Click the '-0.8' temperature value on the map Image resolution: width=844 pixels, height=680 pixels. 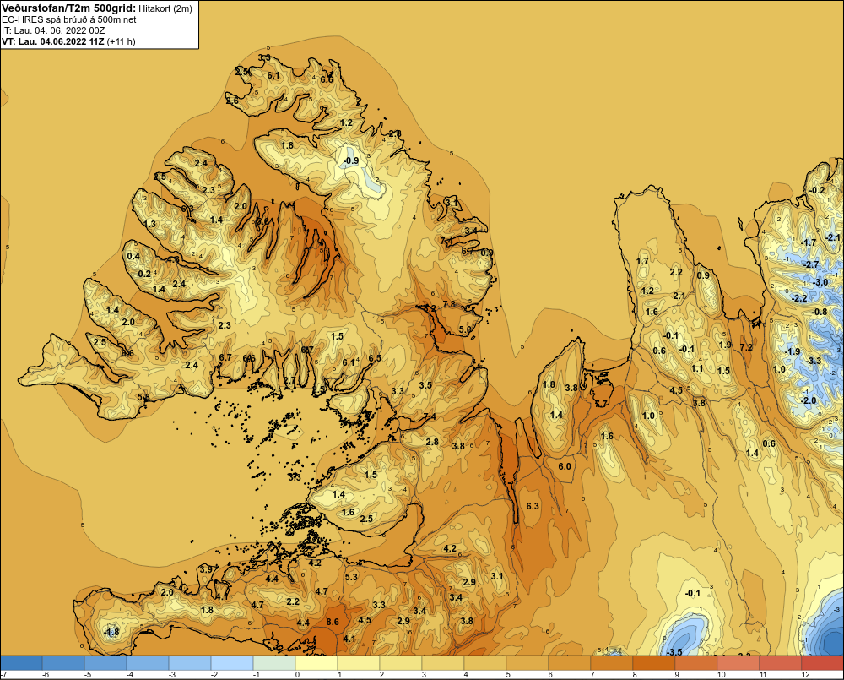coord(820,312)
